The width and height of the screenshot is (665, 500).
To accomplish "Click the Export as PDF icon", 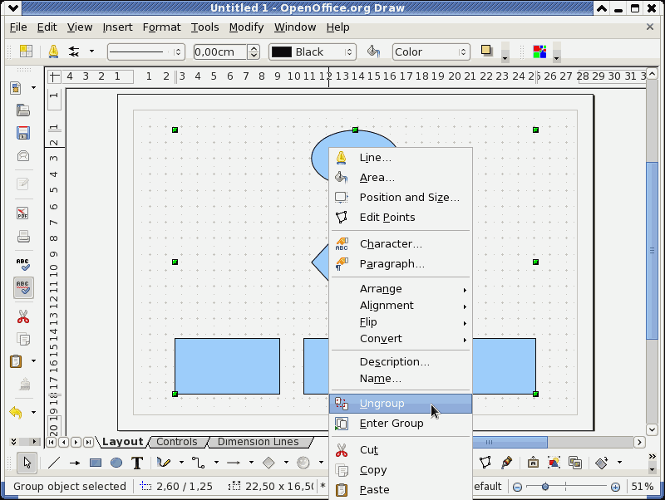I will (23, 213).
